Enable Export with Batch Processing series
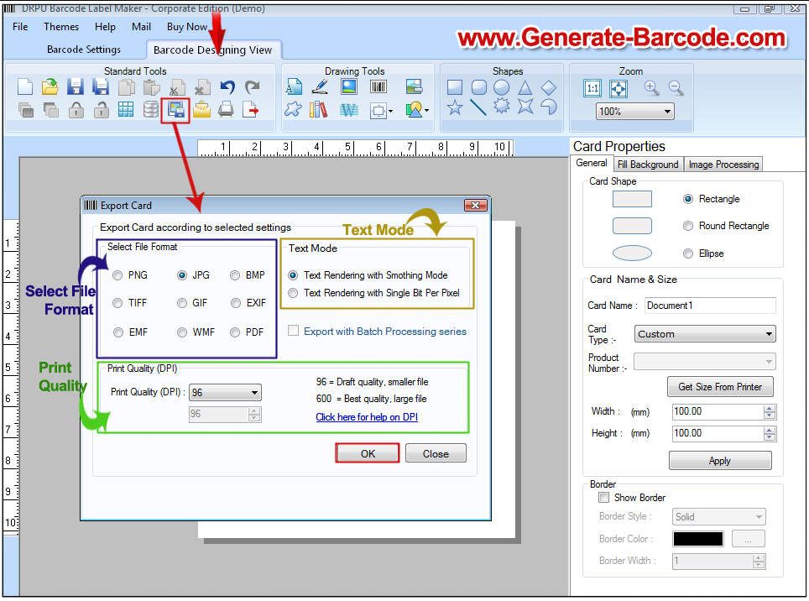This screenshot has width=809, height=601. tap(294, 332)
